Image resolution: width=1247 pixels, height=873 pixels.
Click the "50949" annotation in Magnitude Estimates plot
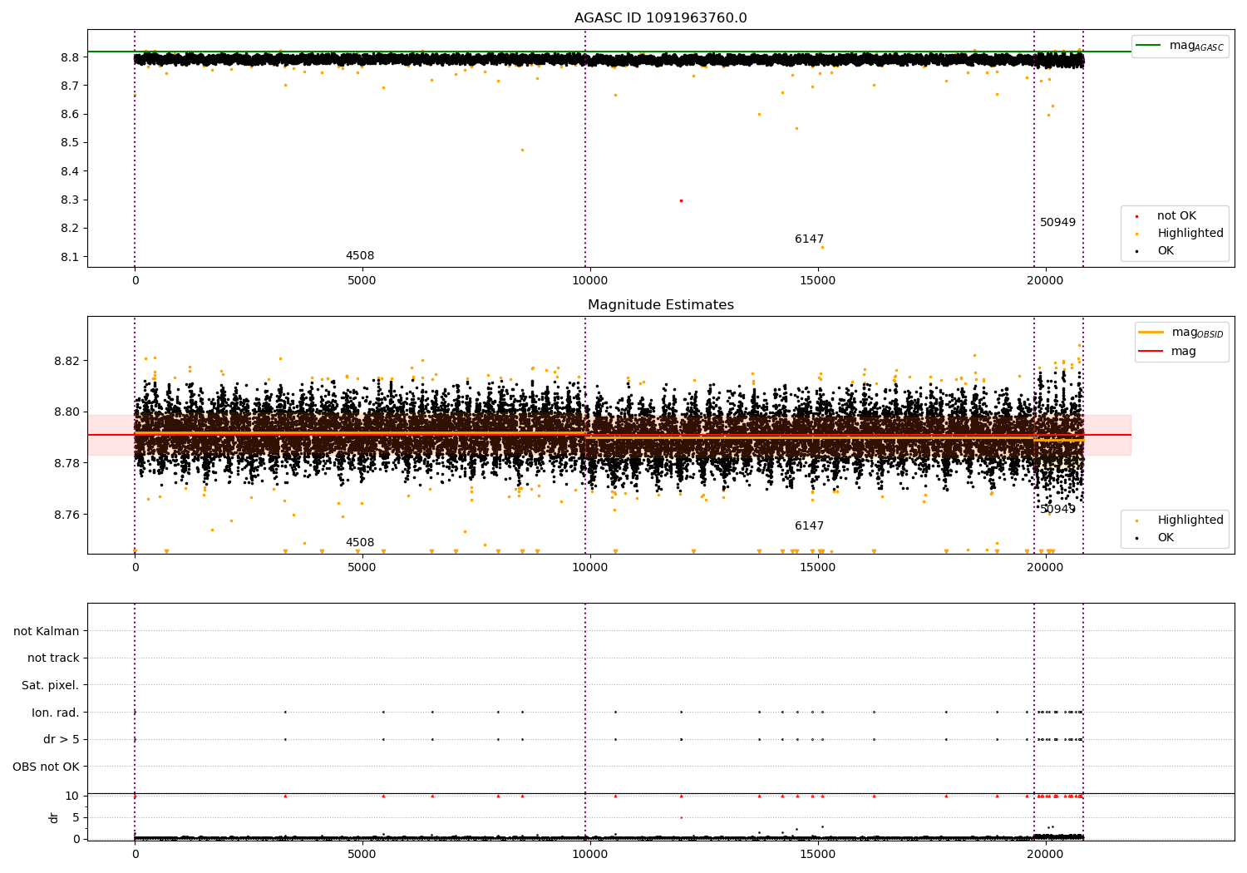(1057, 509)
